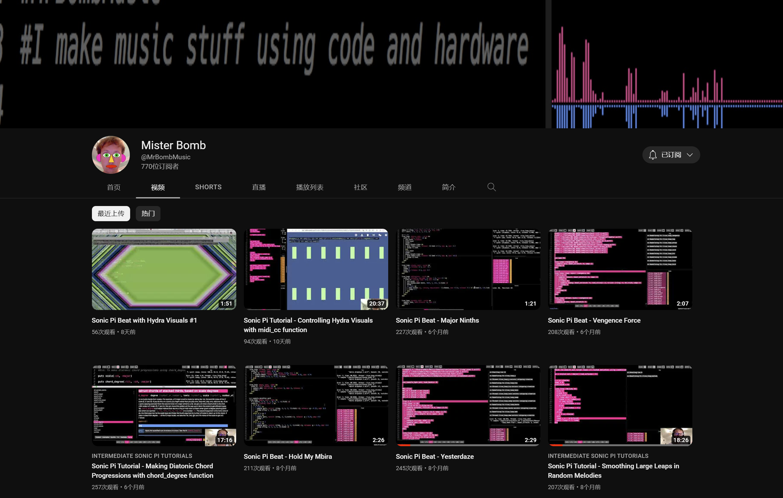The height and width of the screenshot is (498, 783).
Task: Click title 'Smoothing Large Leaps in Random Melodies'
Action: pos(613,471)
